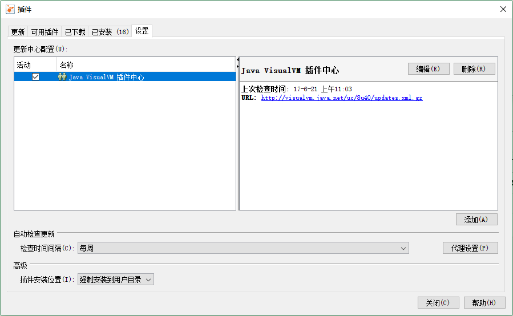Open the 检查时间间隔 dropdown showing 每周

[x=243, y=248]
